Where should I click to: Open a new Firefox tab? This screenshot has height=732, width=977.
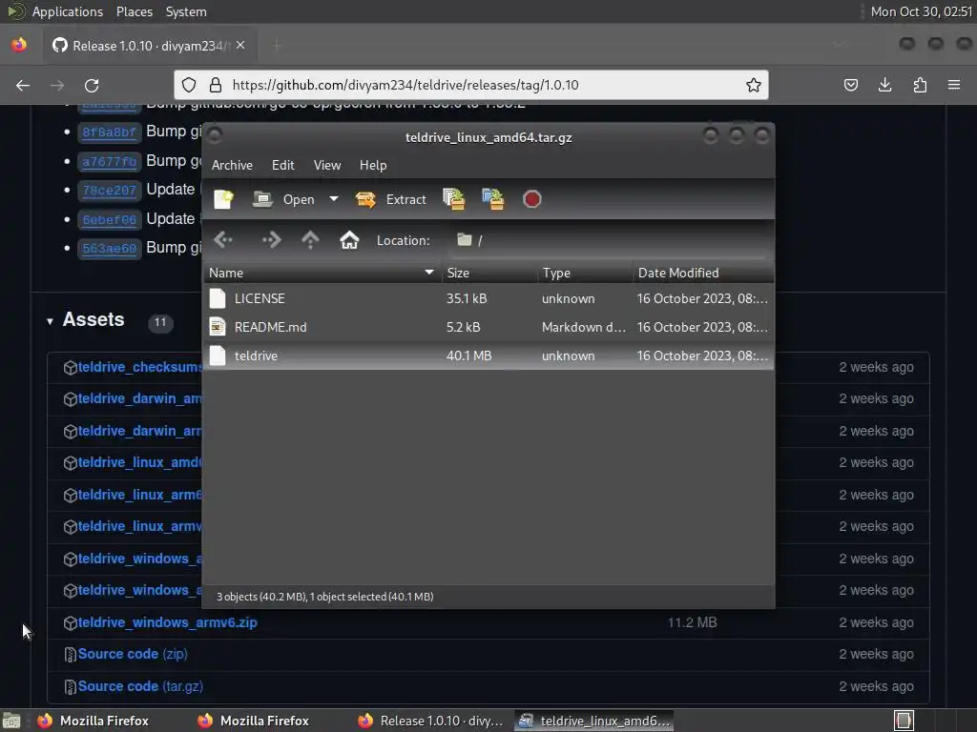pos(278,46)
